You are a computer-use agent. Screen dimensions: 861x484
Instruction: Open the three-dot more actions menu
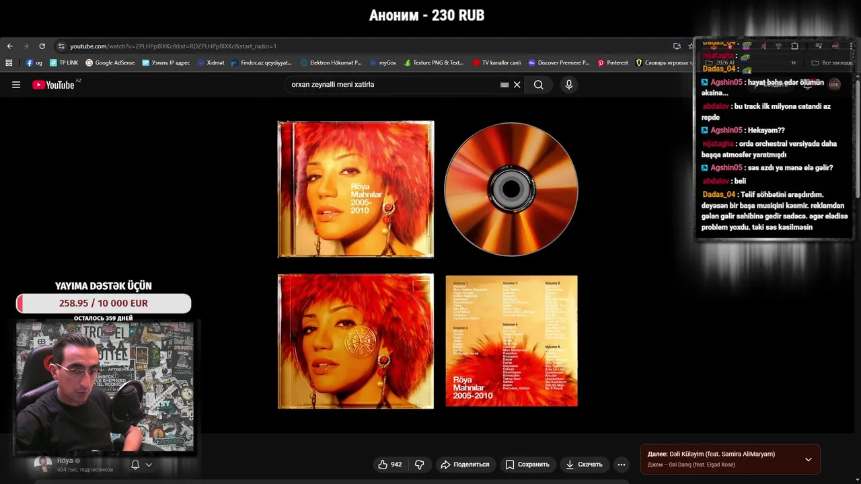click(622, 465)
